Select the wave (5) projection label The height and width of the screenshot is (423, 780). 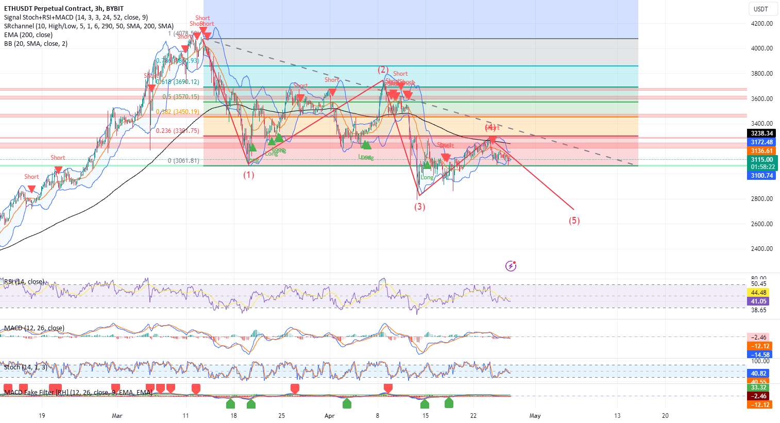click(574, 221)
